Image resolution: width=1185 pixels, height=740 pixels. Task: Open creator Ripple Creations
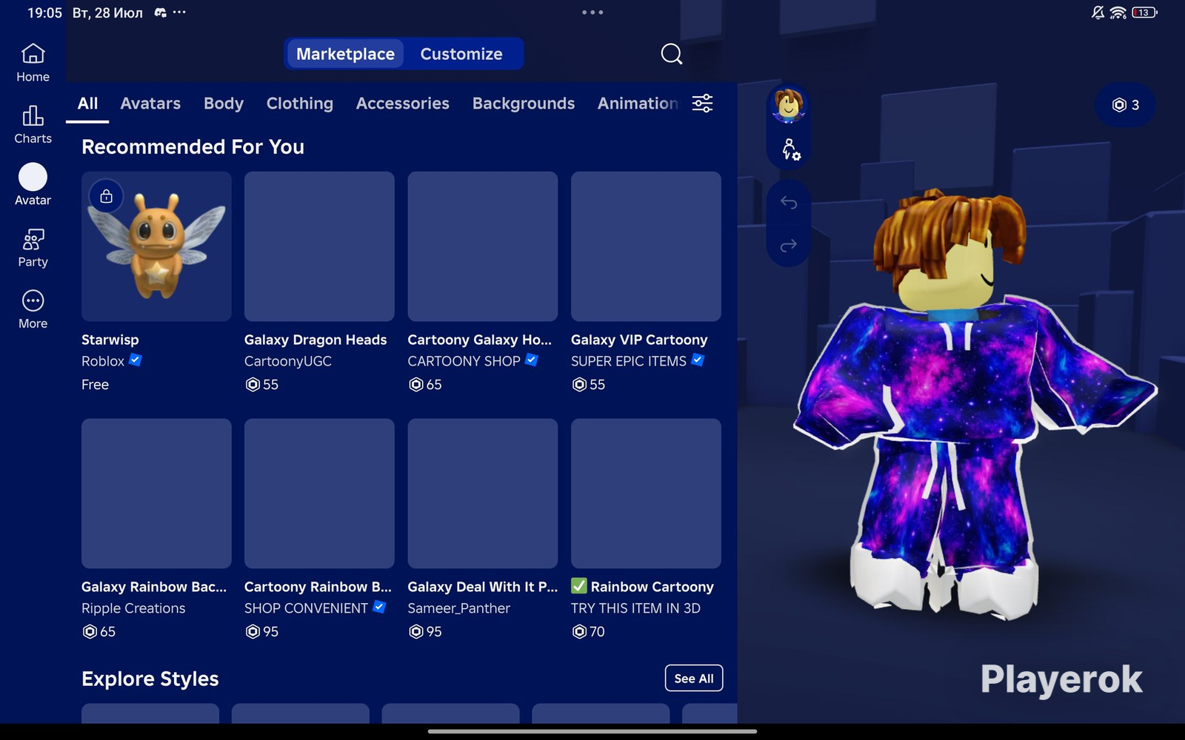(x=133, y=608)
